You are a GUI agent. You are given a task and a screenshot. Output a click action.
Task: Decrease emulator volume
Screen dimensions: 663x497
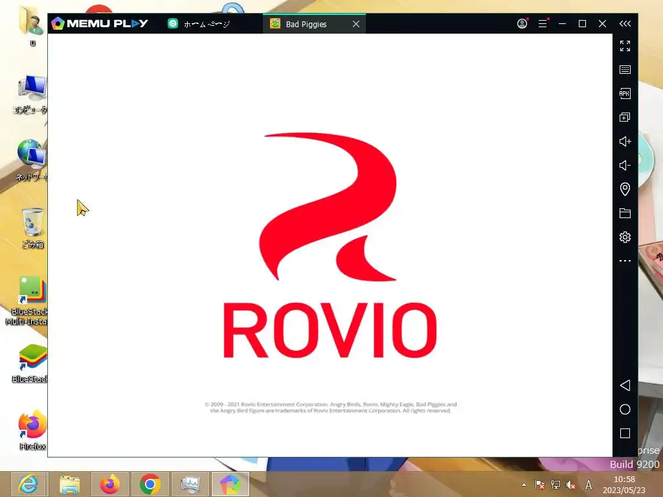click(x=625, y=165)
